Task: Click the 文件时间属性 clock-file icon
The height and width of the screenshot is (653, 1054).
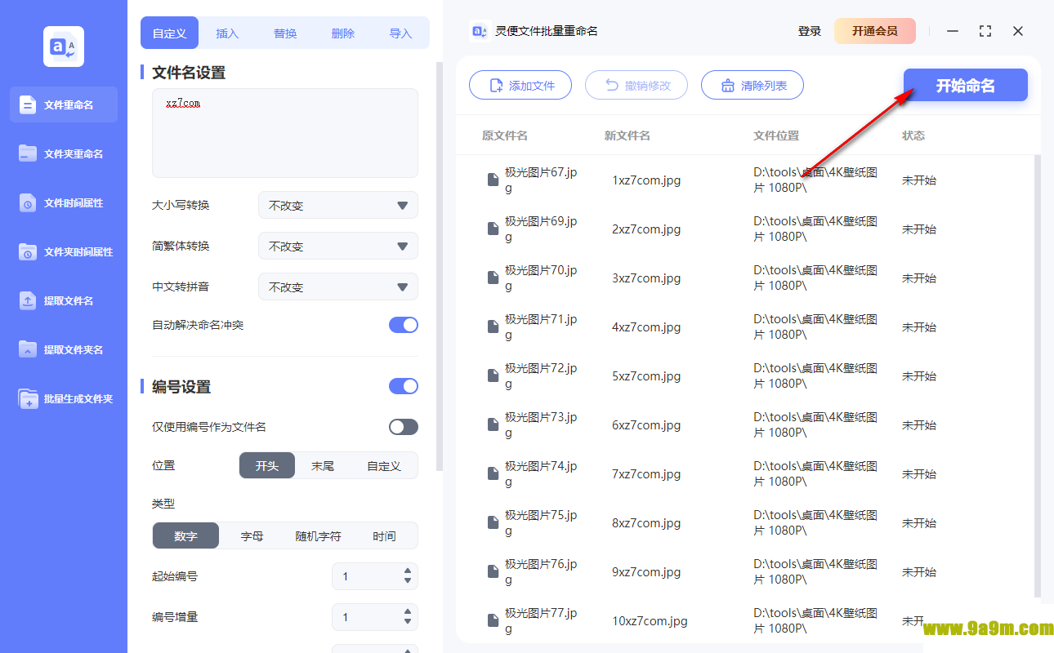Action: 28,202
